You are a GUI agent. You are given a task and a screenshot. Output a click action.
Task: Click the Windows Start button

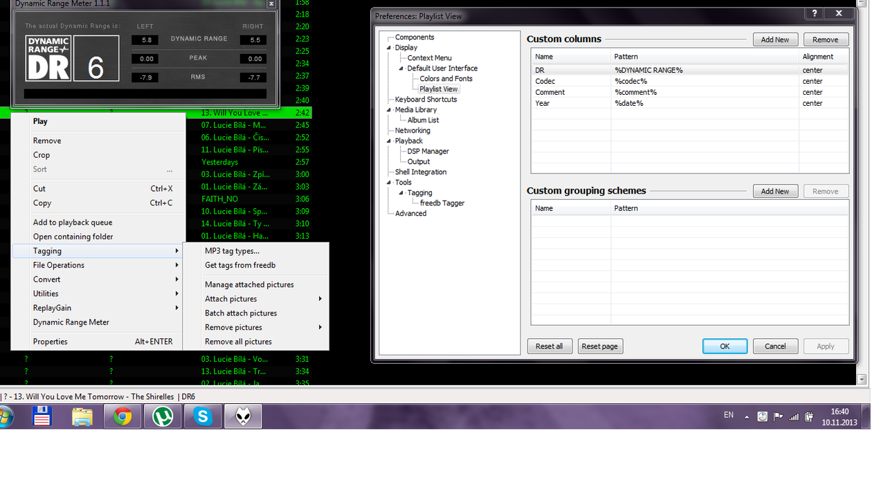(x=6, y=417)
